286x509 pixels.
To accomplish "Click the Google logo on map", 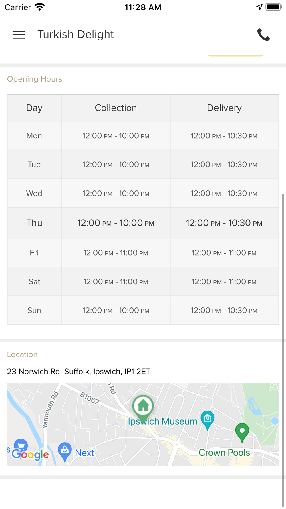I will [x=30, y=454].
